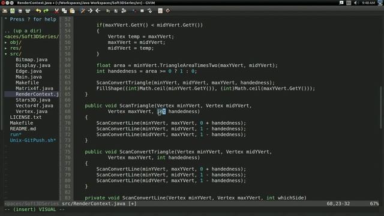Open the messaging indicator in system tray
Image resolution: width=384 pixels, height=216 pixels.
click(341, 2)
